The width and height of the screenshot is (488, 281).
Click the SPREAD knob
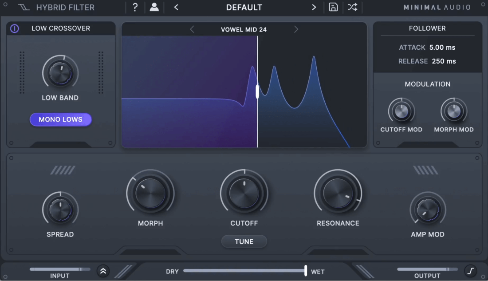click(60, 210)
